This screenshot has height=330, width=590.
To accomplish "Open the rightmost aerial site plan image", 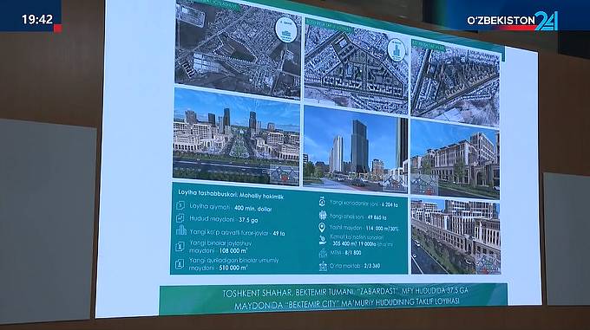I will pyautogui.click(x=456, y=83).
